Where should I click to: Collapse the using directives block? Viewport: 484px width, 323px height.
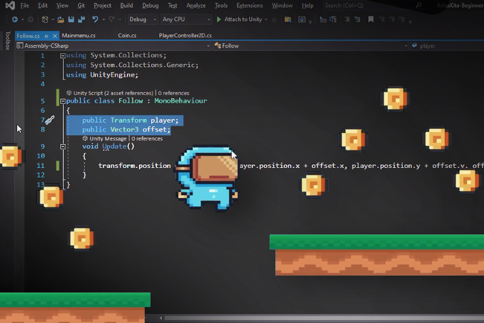pyautogui.click(x=62, y=56)
